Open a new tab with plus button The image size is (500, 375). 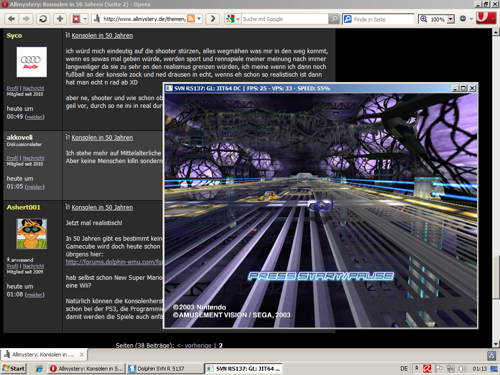point(60,19)
